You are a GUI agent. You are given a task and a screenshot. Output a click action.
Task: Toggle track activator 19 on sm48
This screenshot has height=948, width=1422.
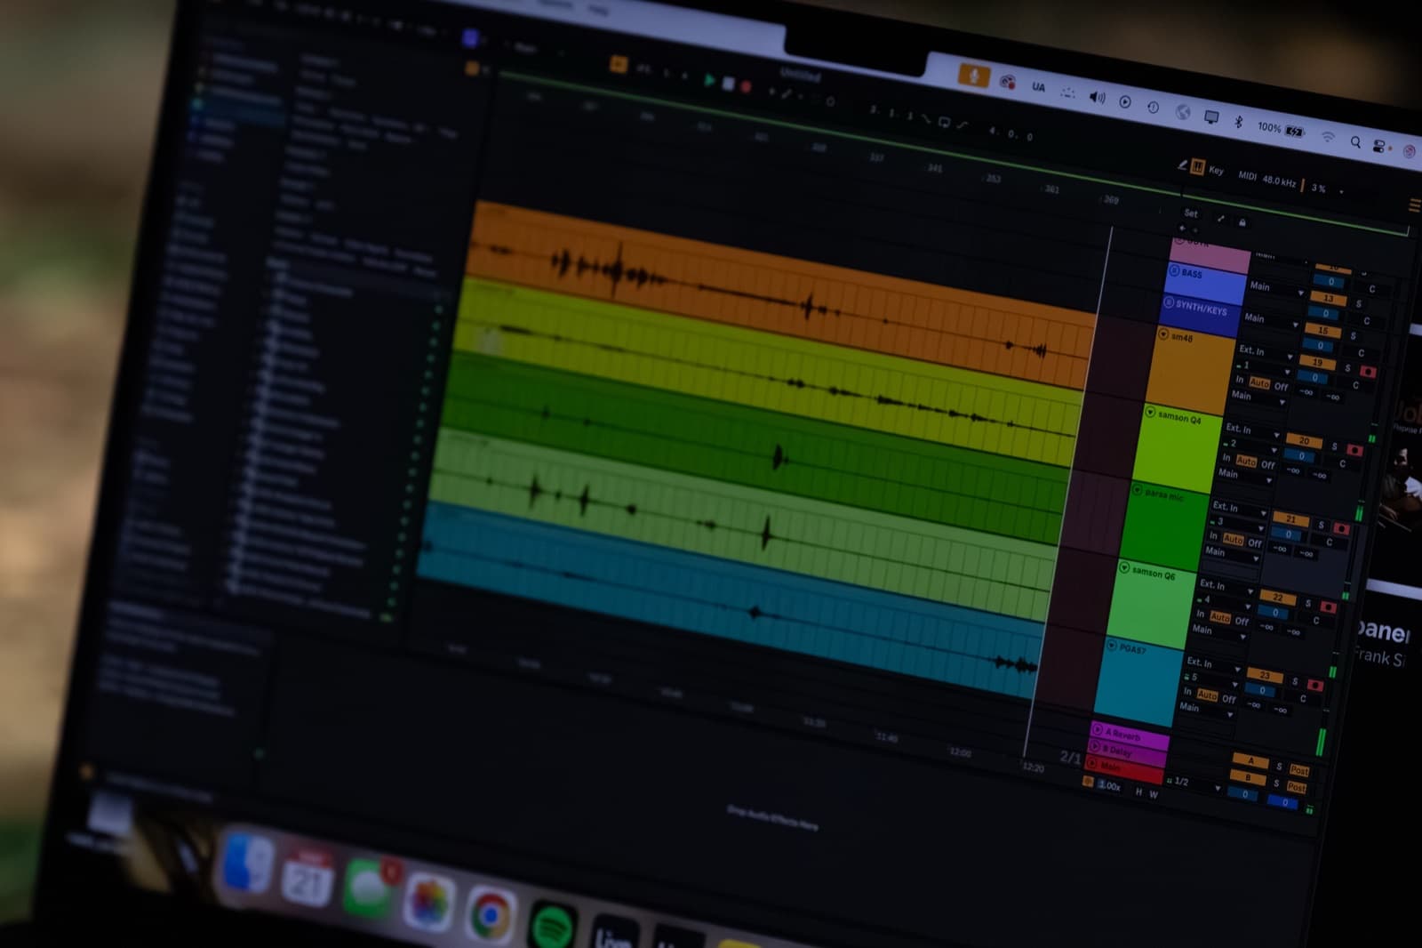click(x=1317, y=362)
